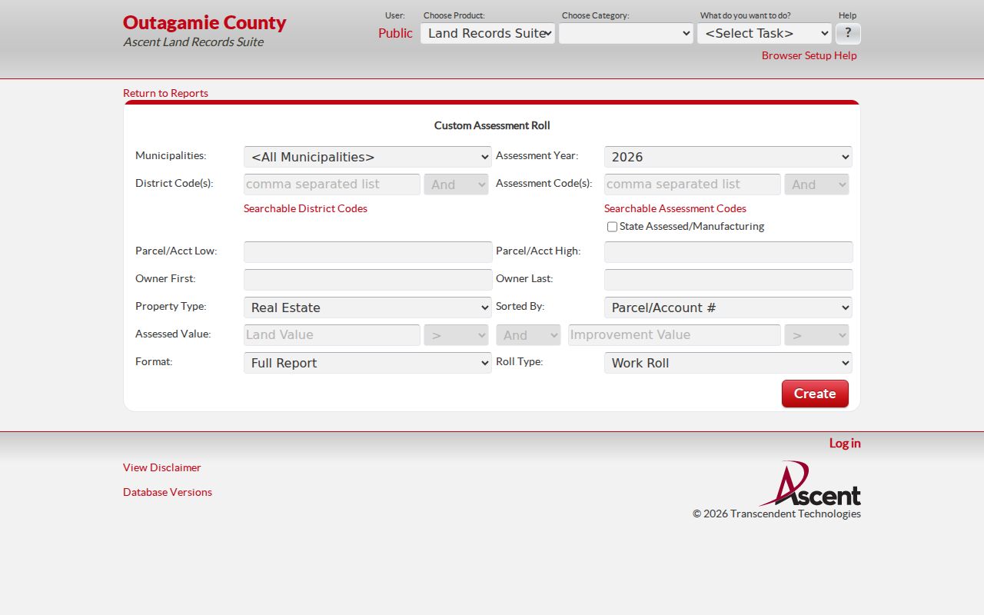
Task: Open the Choose Category dropdown
Action: click(626, 33)
